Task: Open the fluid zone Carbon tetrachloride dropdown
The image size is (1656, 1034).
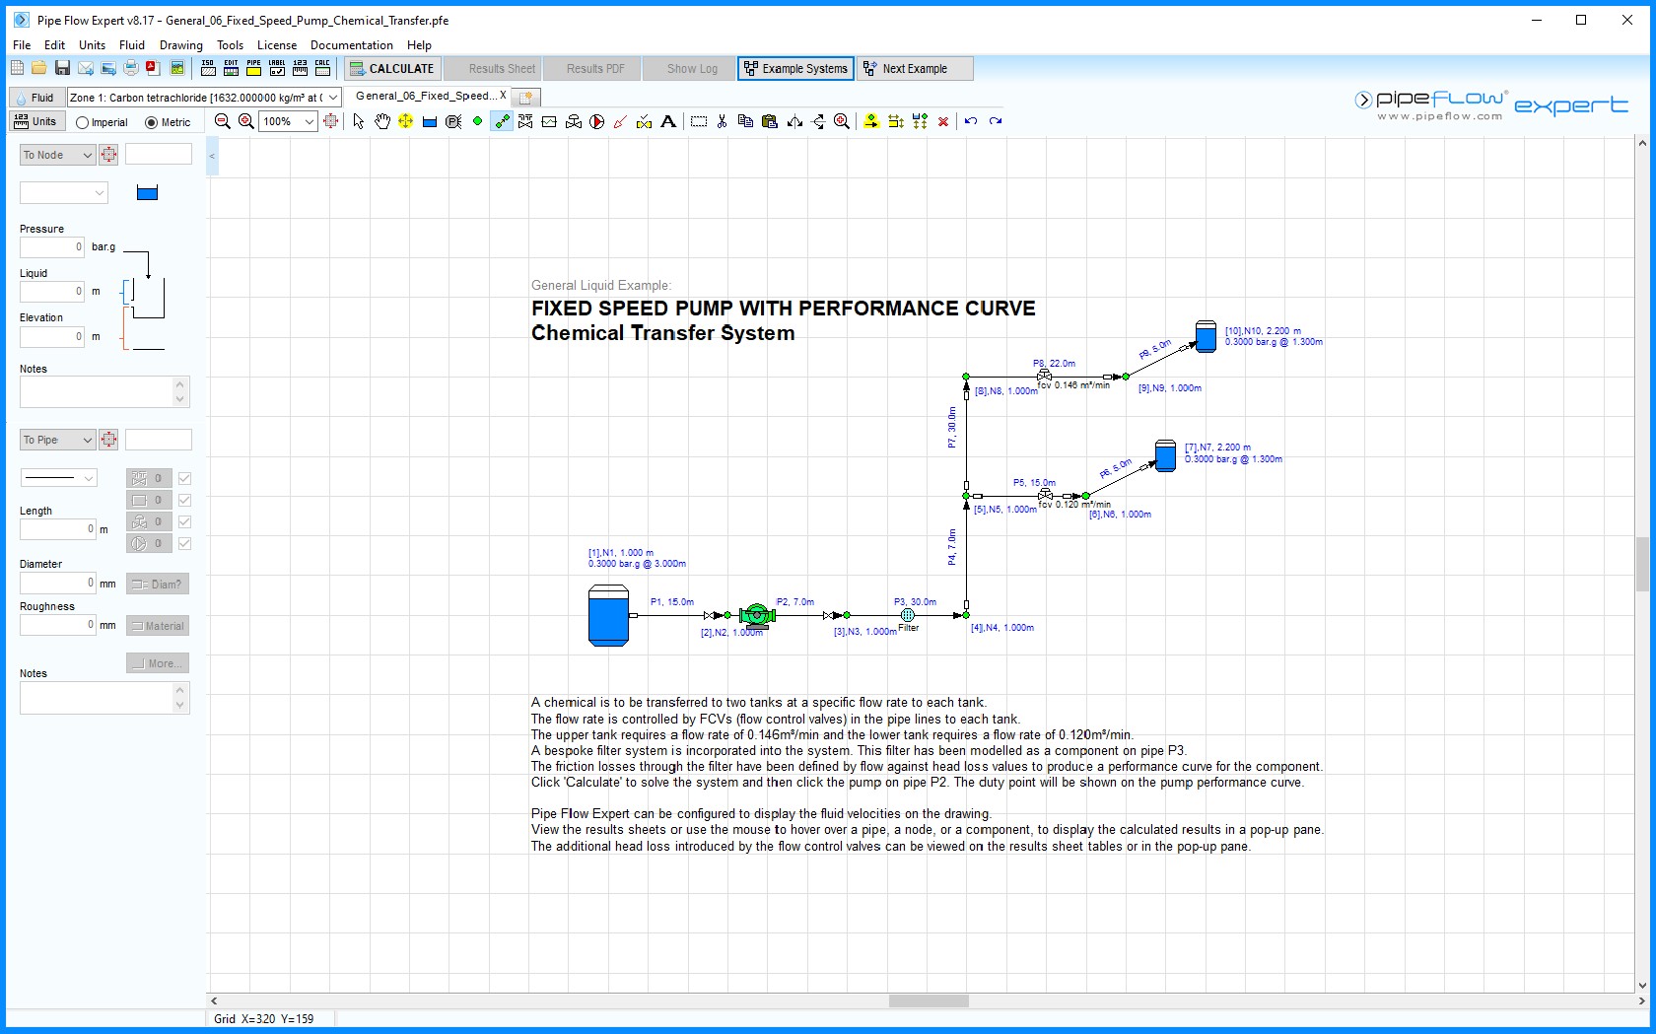Action: (333, 97)
